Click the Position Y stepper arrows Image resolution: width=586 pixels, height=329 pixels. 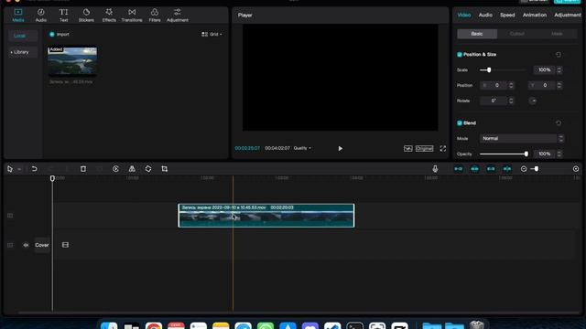tap(559, 85)
